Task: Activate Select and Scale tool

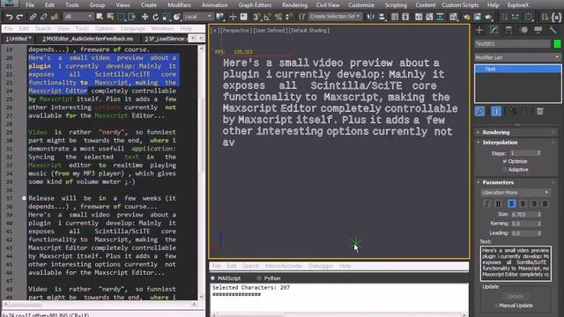Action: (166, 17)
